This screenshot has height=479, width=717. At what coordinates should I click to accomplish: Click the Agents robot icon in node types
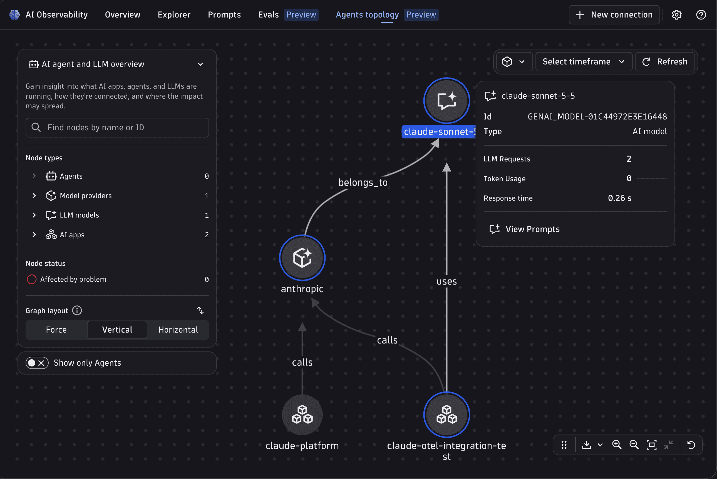[x=51, y=176]
